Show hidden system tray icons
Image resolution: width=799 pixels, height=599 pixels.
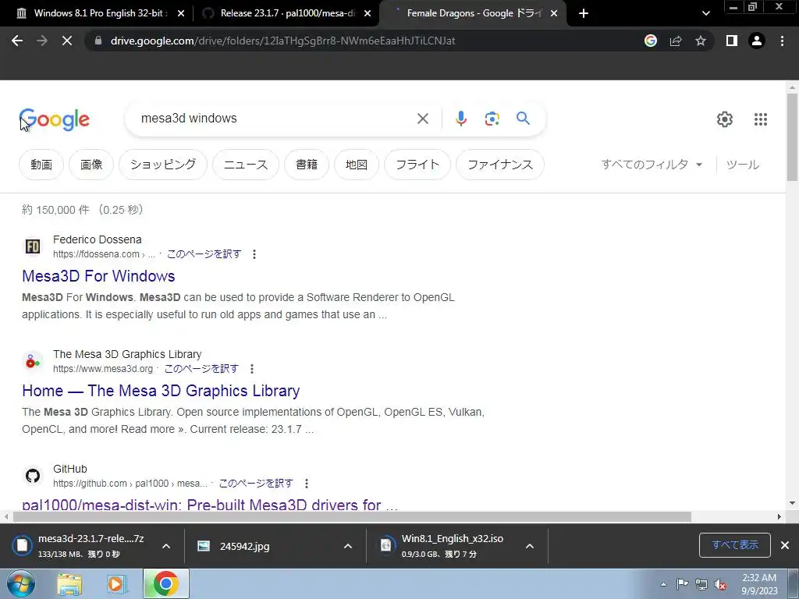coord(663,585)
